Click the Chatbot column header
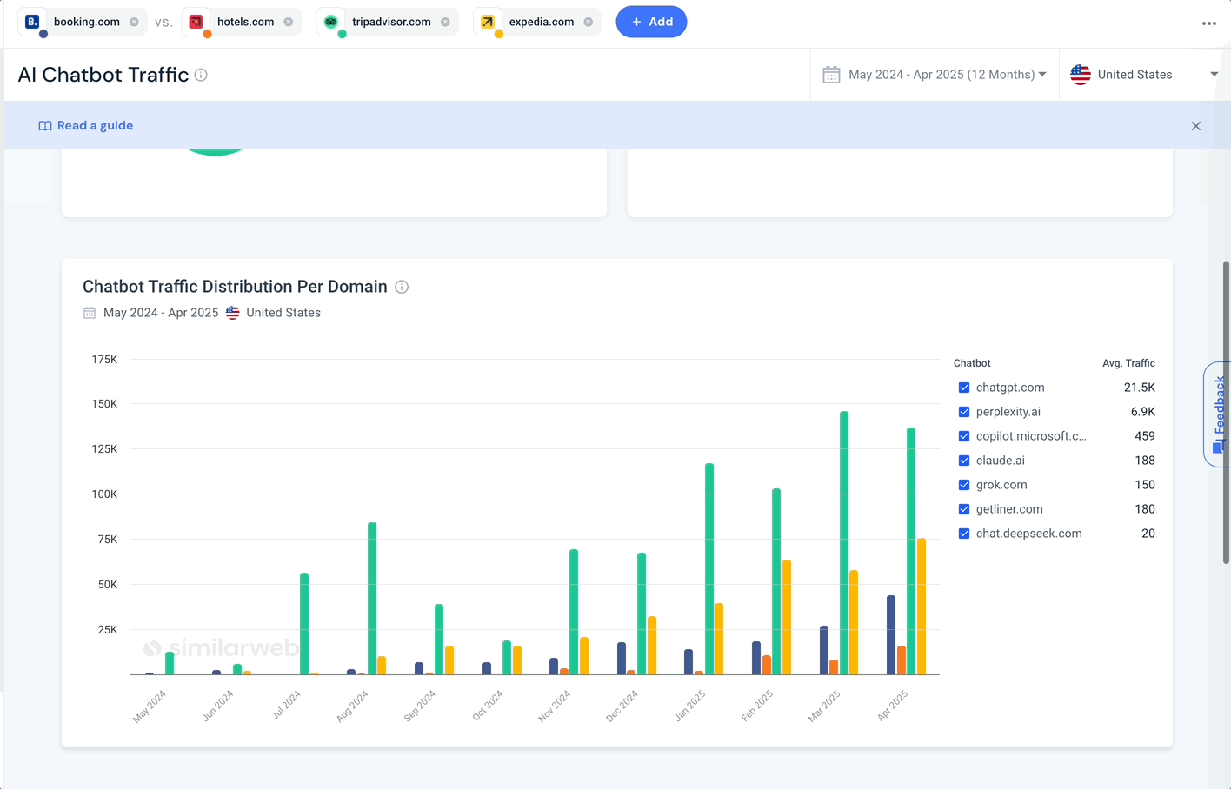The image size is (1231, 789). [972, 363]
